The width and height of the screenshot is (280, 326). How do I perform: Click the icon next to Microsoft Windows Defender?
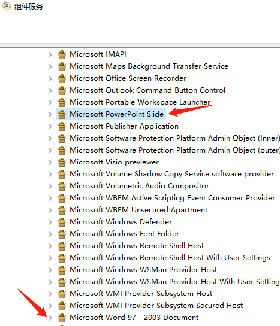coord(62,222)
